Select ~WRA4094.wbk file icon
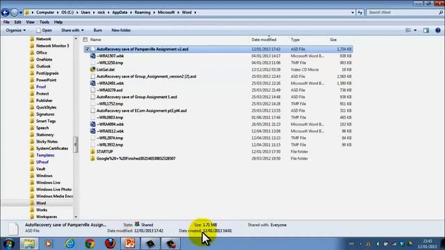Screen dimensions: 445x250 pyautogui.click(x=92, y=124)
